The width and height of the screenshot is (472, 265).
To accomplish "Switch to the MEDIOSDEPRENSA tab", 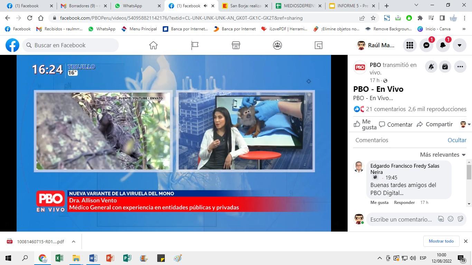I will pyautogui.click(x=298, y=6).
